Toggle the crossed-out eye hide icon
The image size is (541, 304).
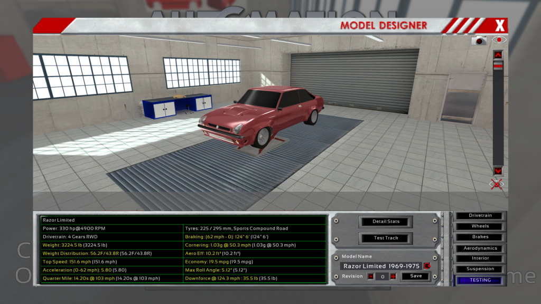tap(497, 184)
